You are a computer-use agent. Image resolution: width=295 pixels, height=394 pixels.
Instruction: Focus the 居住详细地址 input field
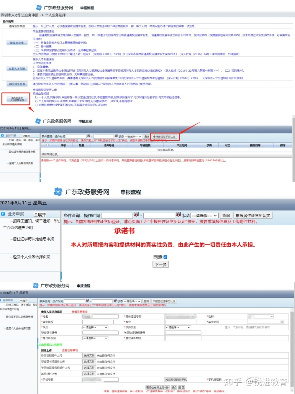pyautogui.click(x=183, y=338)
